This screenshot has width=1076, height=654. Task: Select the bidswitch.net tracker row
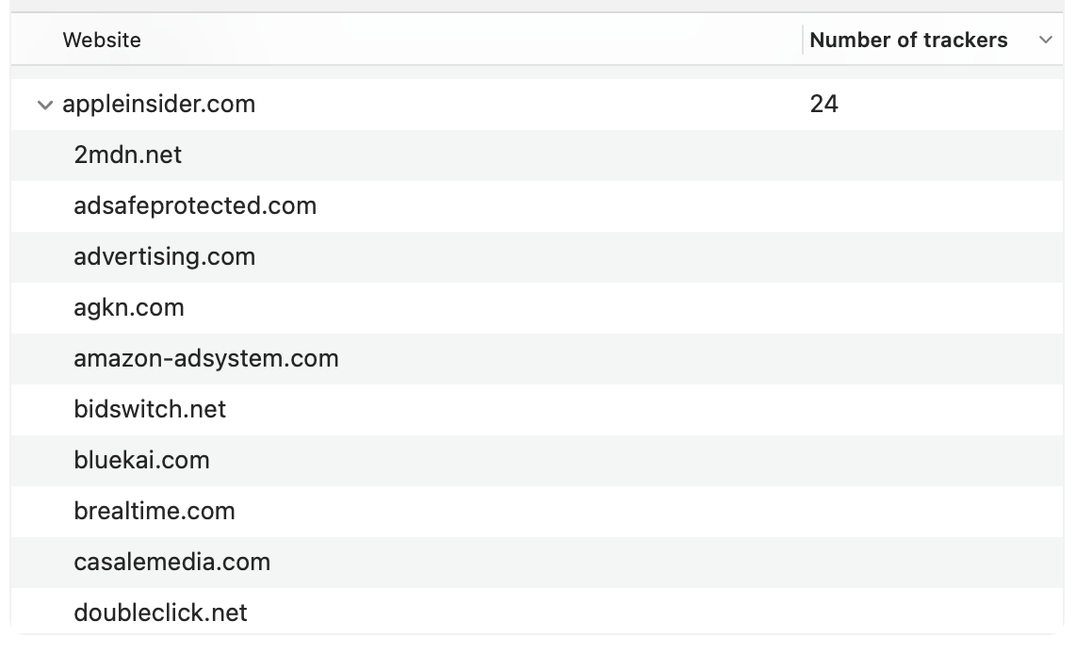[x=150, y=410]
